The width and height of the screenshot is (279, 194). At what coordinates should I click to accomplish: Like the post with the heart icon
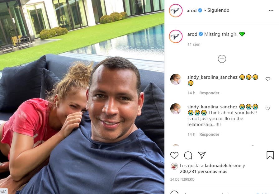coord(174,155)
